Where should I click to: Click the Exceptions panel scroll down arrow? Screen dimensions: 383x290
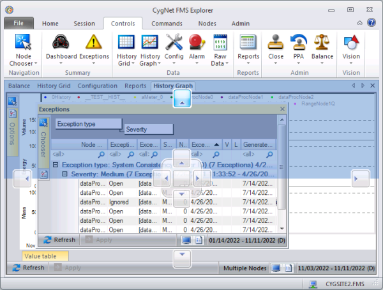coord(282,229)
